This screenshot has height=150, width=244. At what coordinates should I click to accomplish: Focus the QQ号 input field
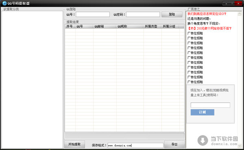pos(93,15)
